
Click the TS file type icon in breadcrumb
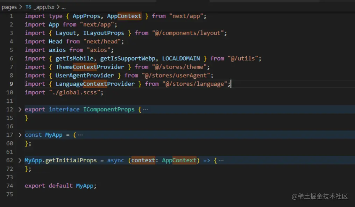28,7
